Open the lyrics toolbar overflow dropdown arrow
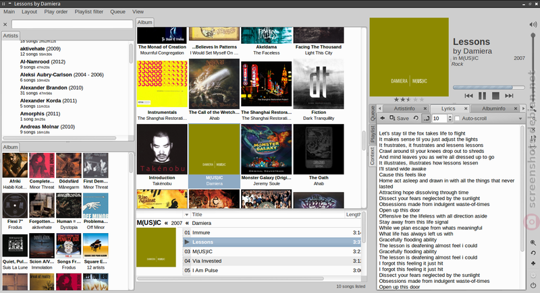The image size is (540, 293). tap(520, 119)
